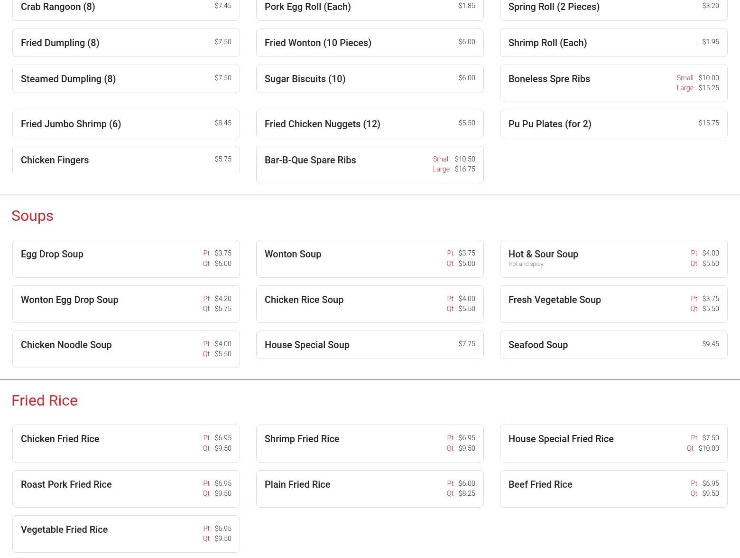Choose House Special Soup
Screen dimensions: 740x558
pos(370,345)
